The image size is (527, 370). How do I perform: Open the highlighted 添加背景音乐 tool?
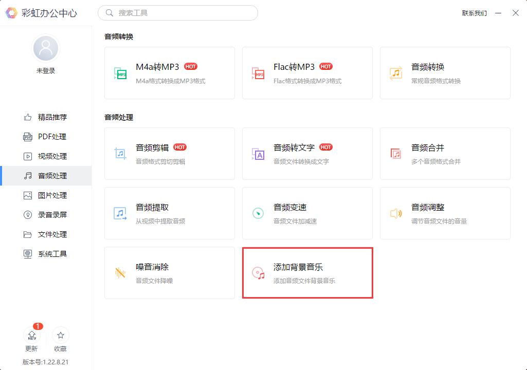point(307,272)
